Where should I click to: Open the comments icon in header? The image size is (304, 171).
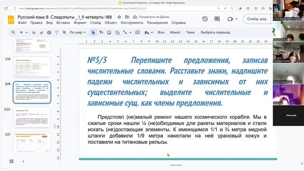(217, 19)
